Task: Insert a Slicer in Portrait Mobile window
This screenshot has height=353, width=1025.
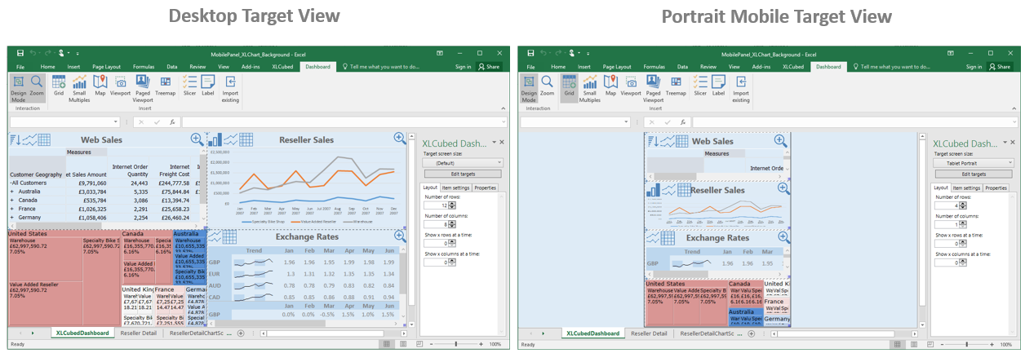Action: [700, 86]
